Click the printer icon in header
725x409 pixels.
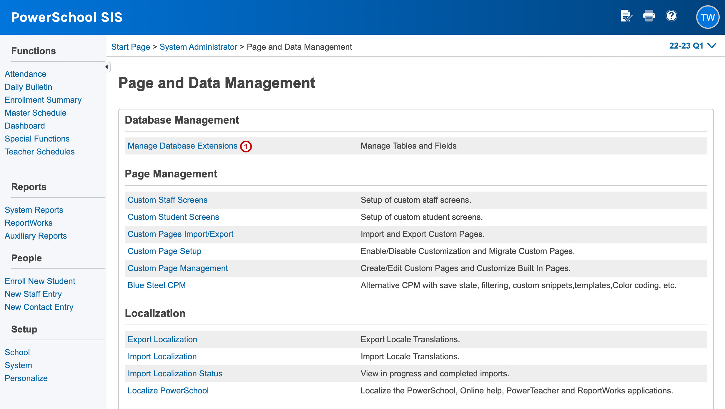click(649, 16)
